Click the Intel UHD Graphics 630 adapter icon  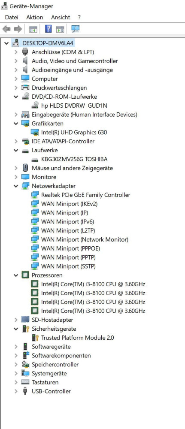click(35, 133)
